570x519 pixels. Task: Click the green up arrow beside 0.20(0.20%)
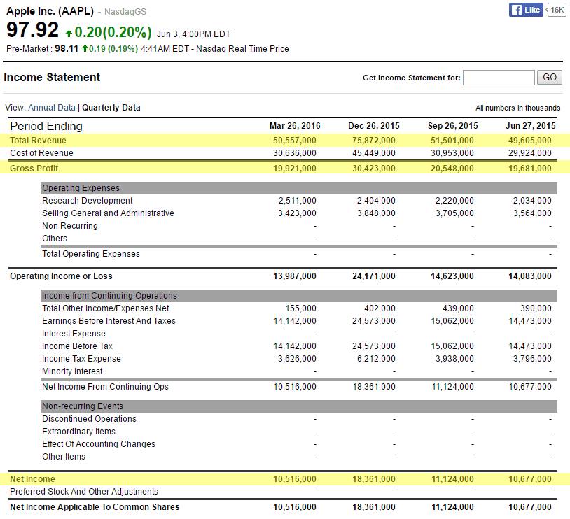pos(69,33)
